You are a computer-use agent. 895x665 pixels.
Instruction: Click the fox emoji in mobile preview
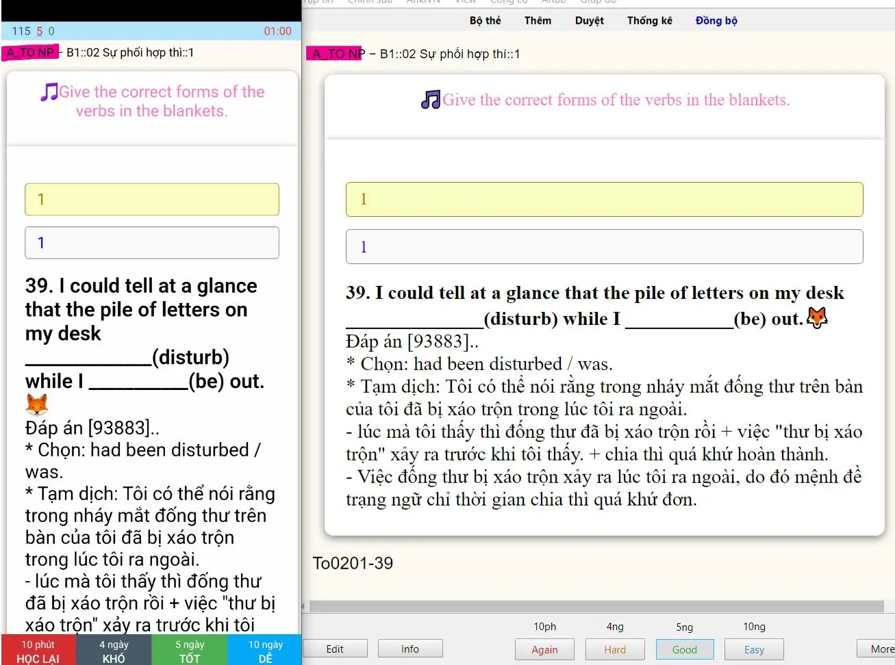click(x=37, y=405)
